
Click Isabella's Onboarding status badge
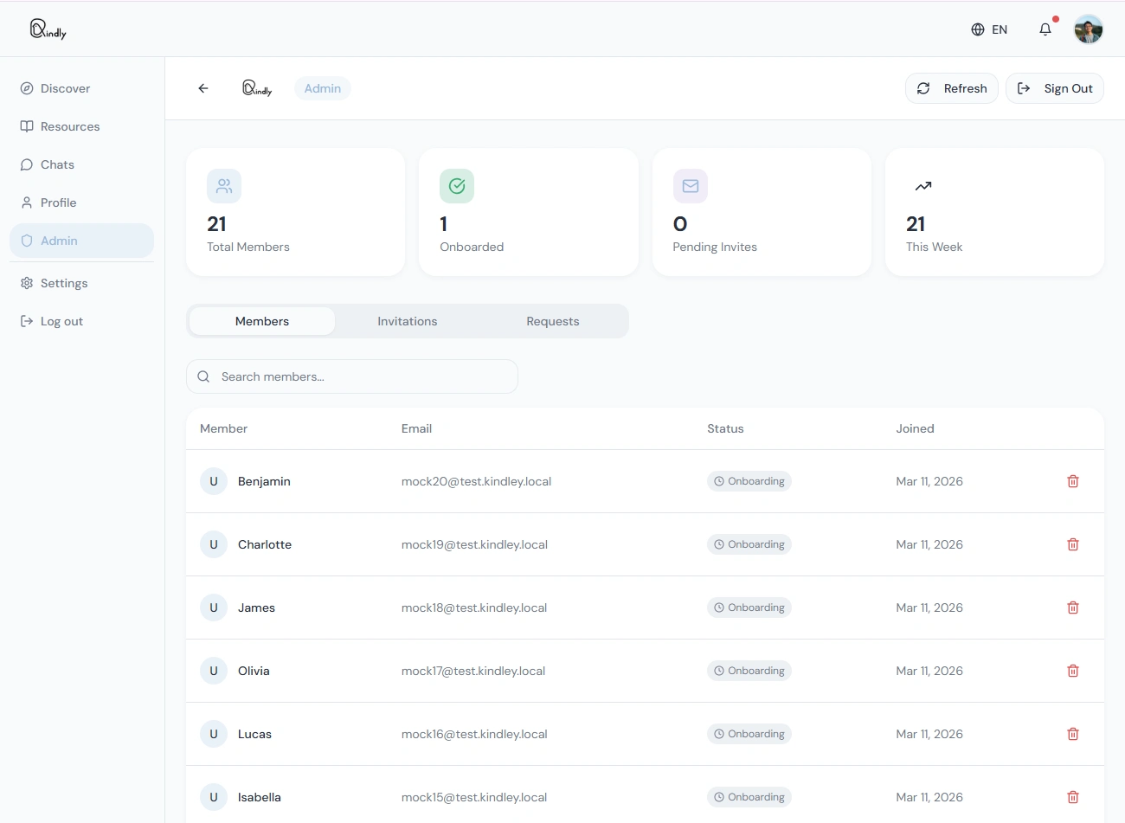coord(749,797)
